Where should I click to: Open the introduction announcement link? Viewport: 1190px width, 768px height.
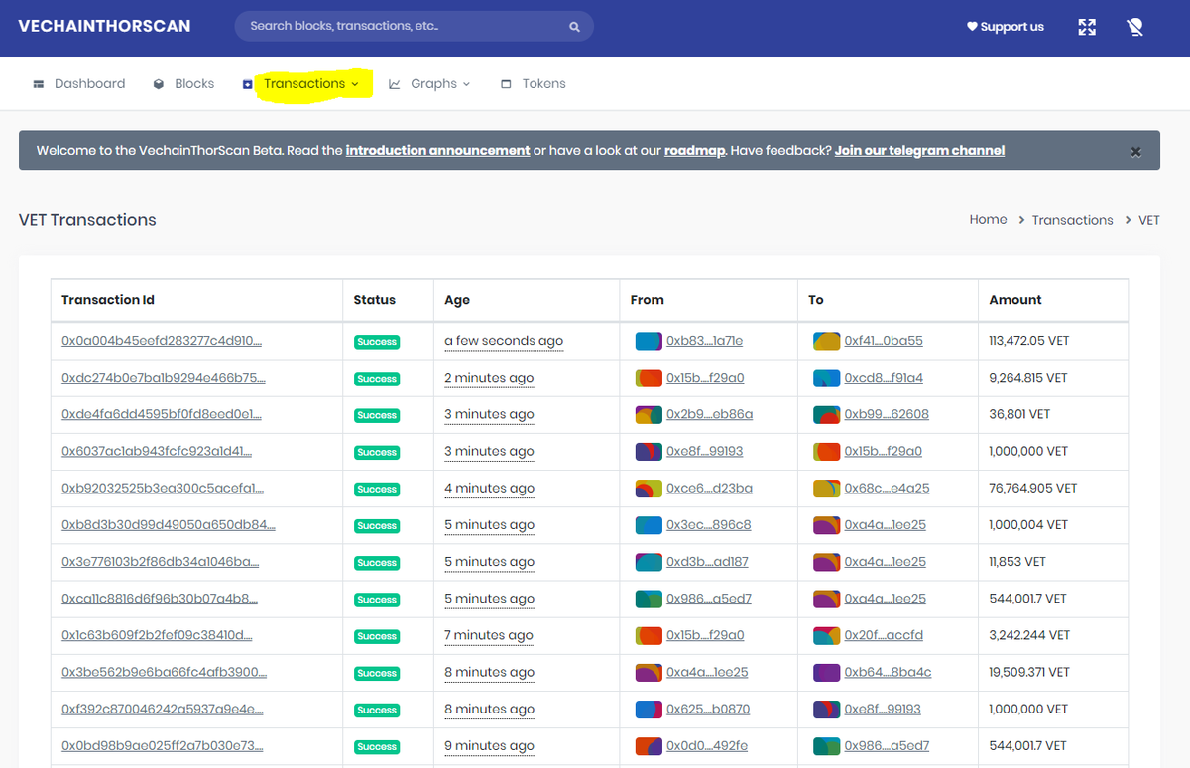[x=437, y=151]
